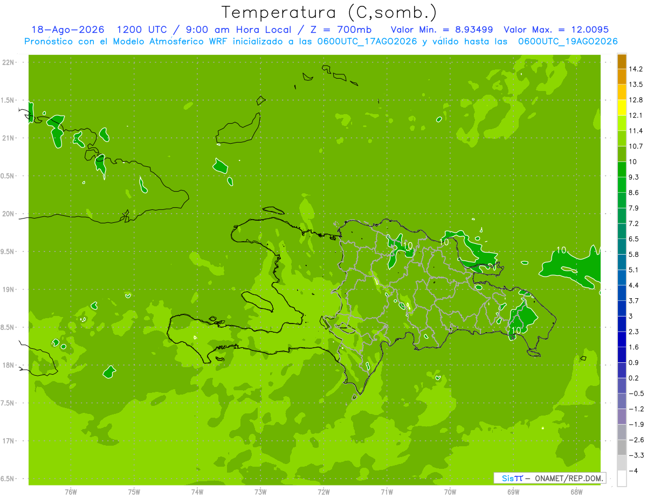Screen dimensions: 647x499
Task: Click the "72W" longitude label
Action: coord(323,491)
